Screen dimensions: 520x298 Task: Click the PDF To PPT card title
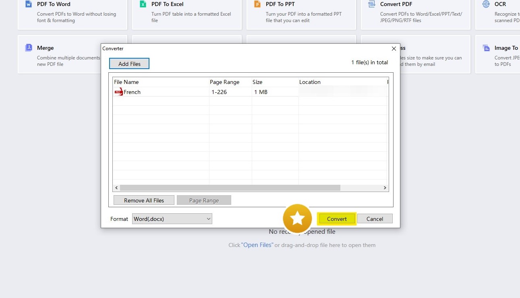pyautogui.click(x=280, y=4)
